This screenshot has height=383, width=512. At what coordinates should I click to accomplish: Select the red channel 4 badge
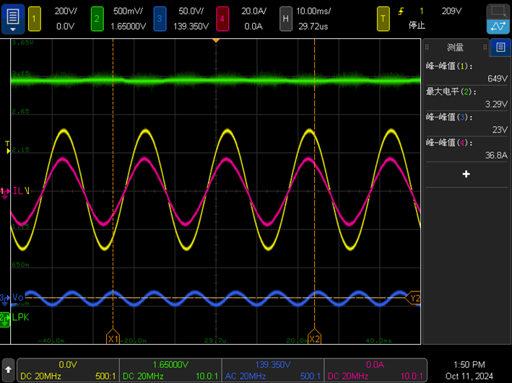[222, 18]
